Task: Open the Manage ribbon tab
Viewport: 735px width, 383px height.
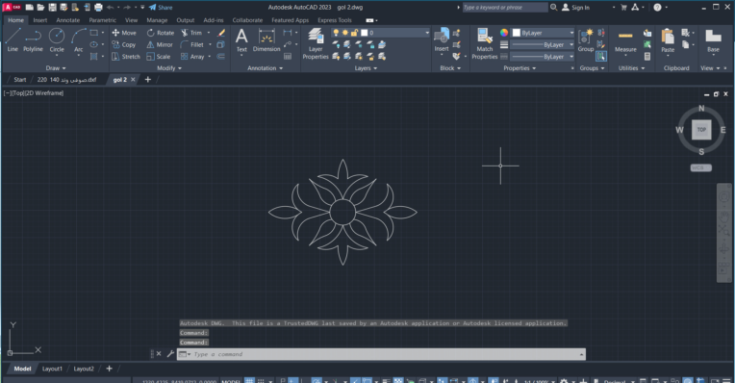Action: pyautogui.click(x=157, y=20)
